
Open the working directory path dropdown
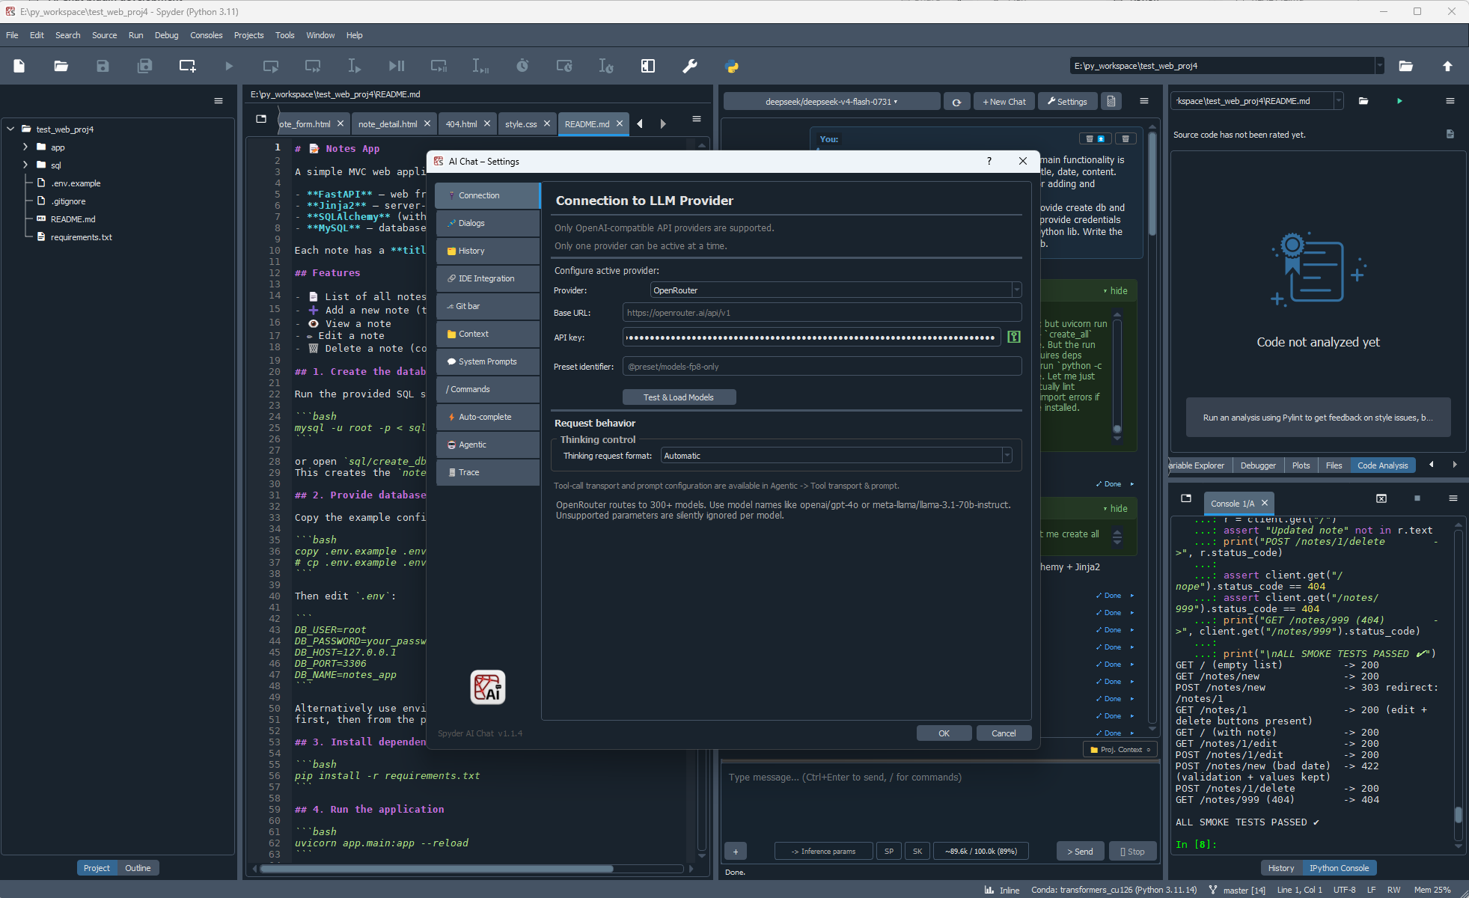[1379, 66]
